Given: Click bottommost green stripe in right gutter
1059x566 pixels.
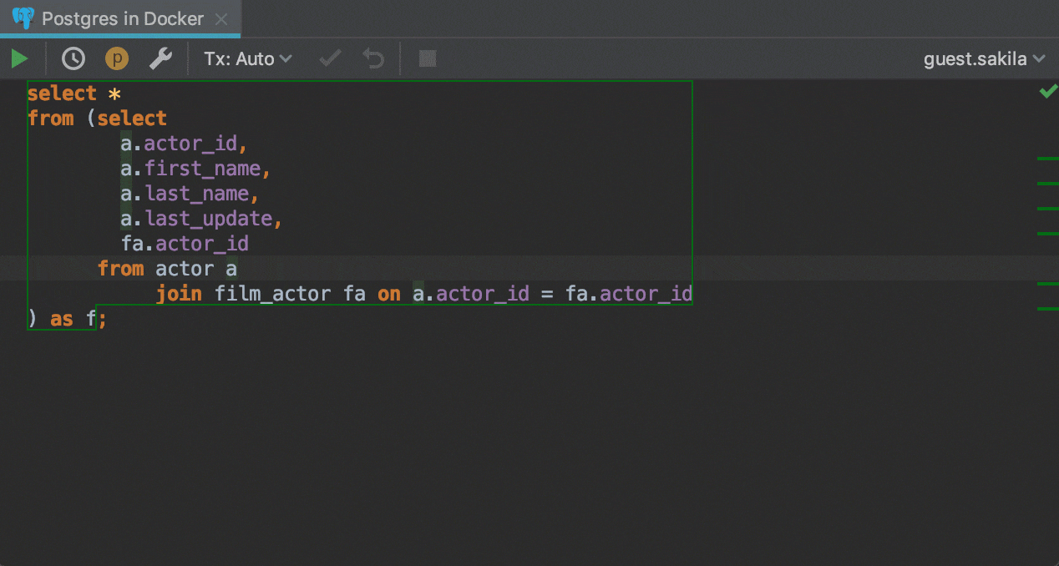Looking at the screenshot, I should pyautogui.click(x=1047, y=309).
